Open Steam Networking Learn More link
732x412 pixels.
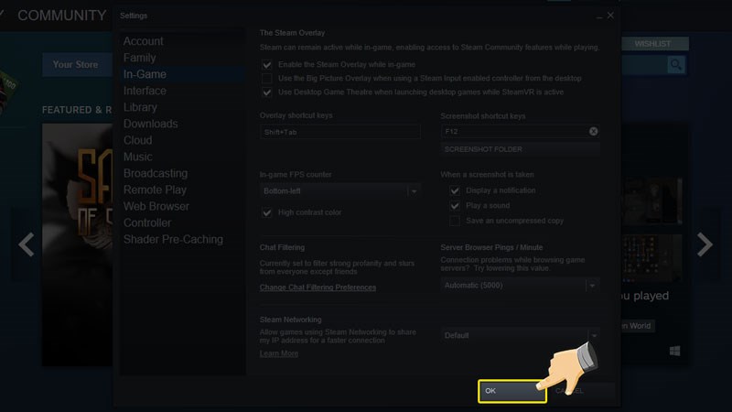[279, 353]
